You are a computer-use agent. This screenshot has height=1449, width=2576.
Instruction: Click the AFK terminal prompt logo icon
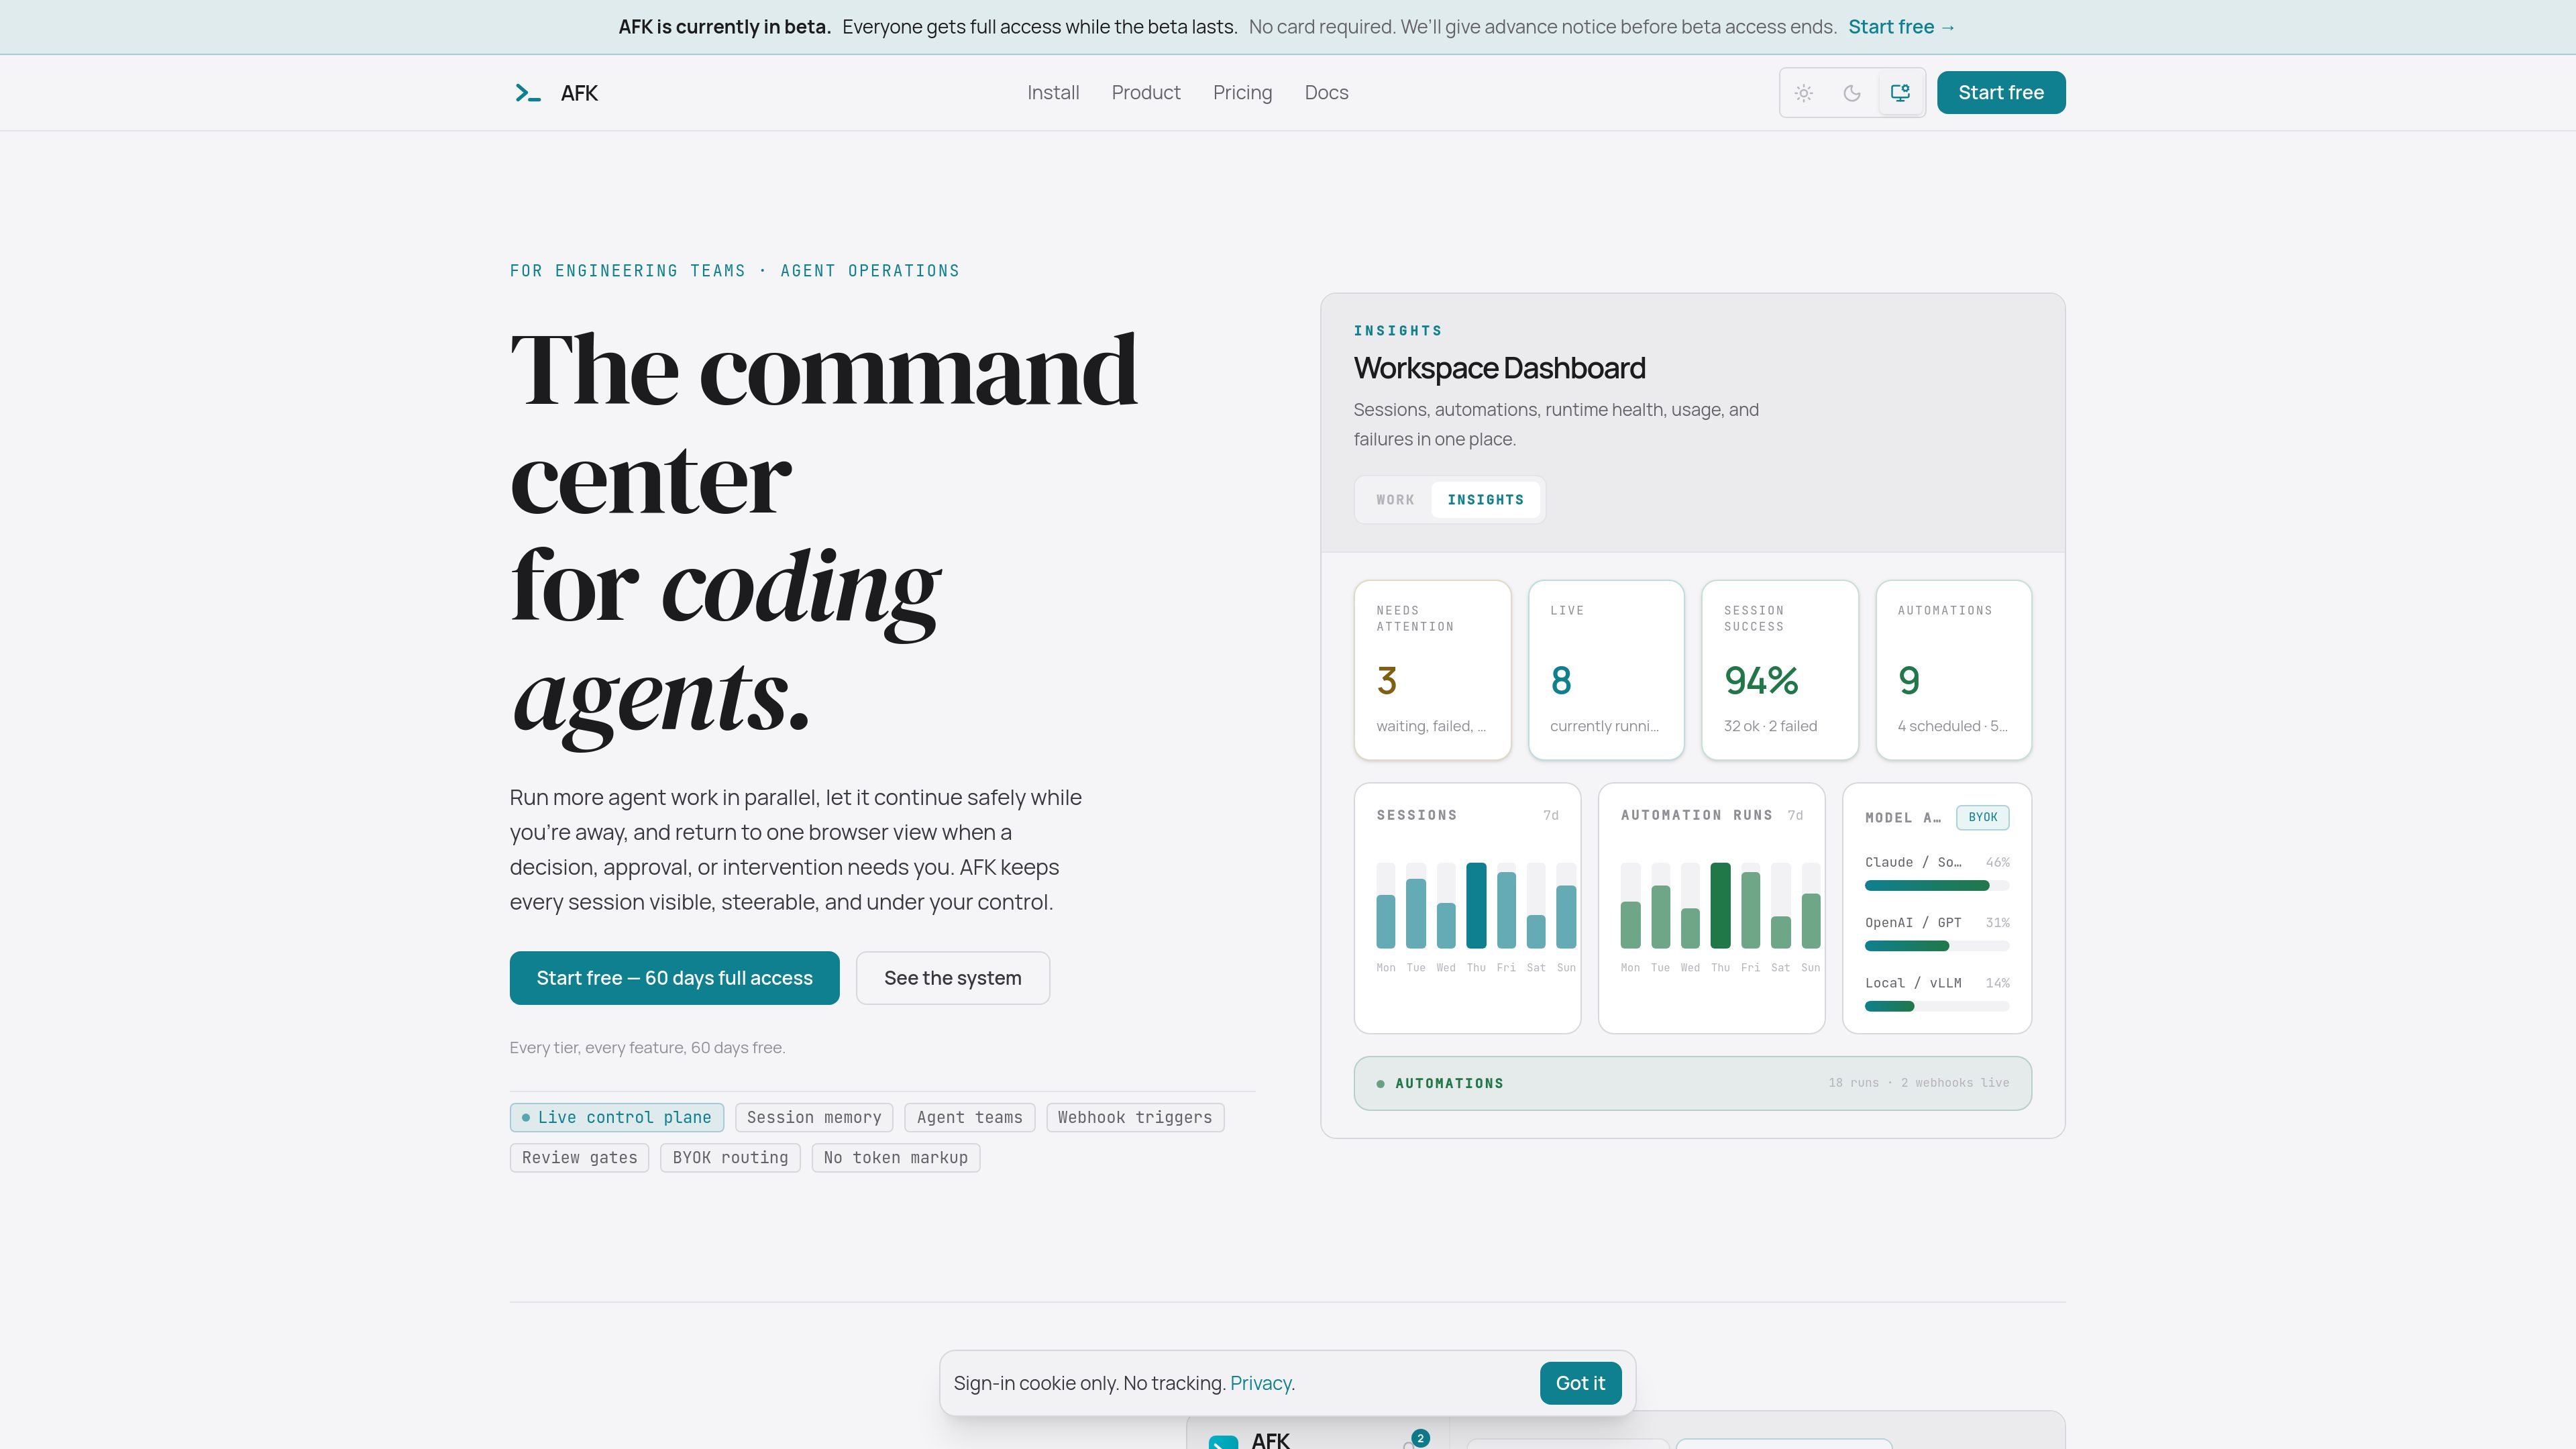point(527,93)
